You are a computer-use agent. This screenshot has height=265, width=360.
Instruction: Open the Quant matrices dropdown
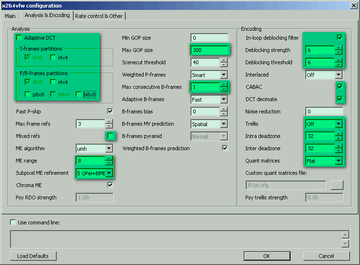pos(338,161)
